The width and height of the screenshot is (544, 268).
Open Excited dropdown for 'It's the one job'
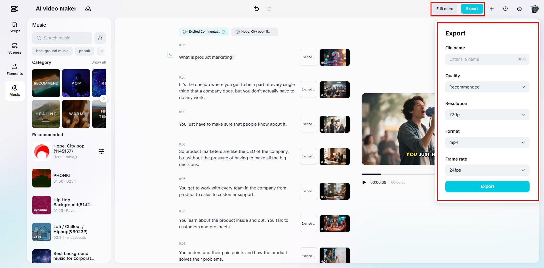[308, 90]
